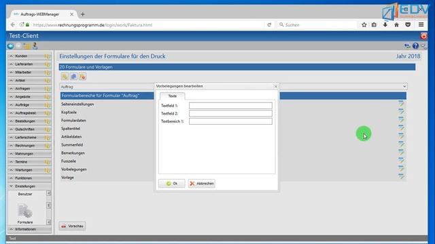
Task: Click the edit pencil icon for Artikeldaten
Action: tap(401, 136)
